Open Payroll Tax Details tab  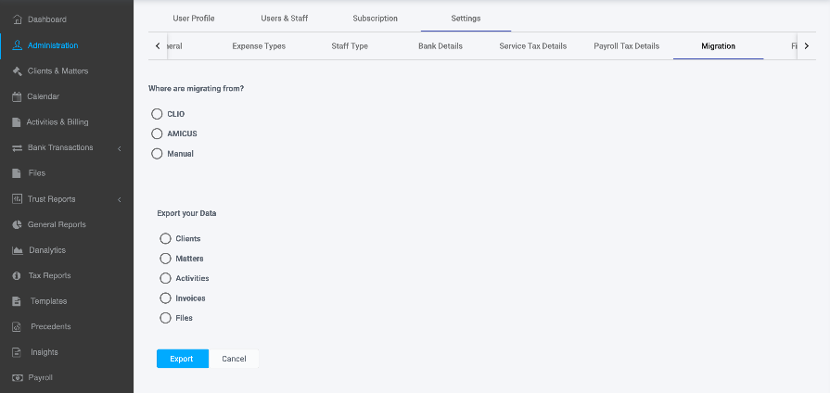pos(626,46)
